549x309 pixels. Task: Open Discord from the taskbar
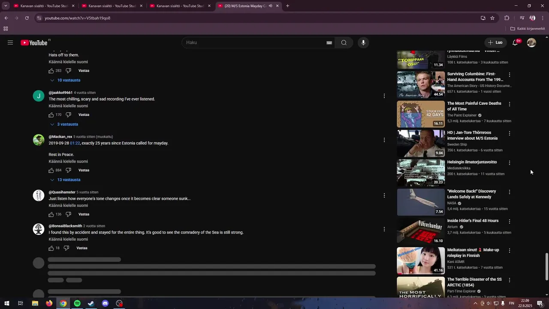click(106, 303)
